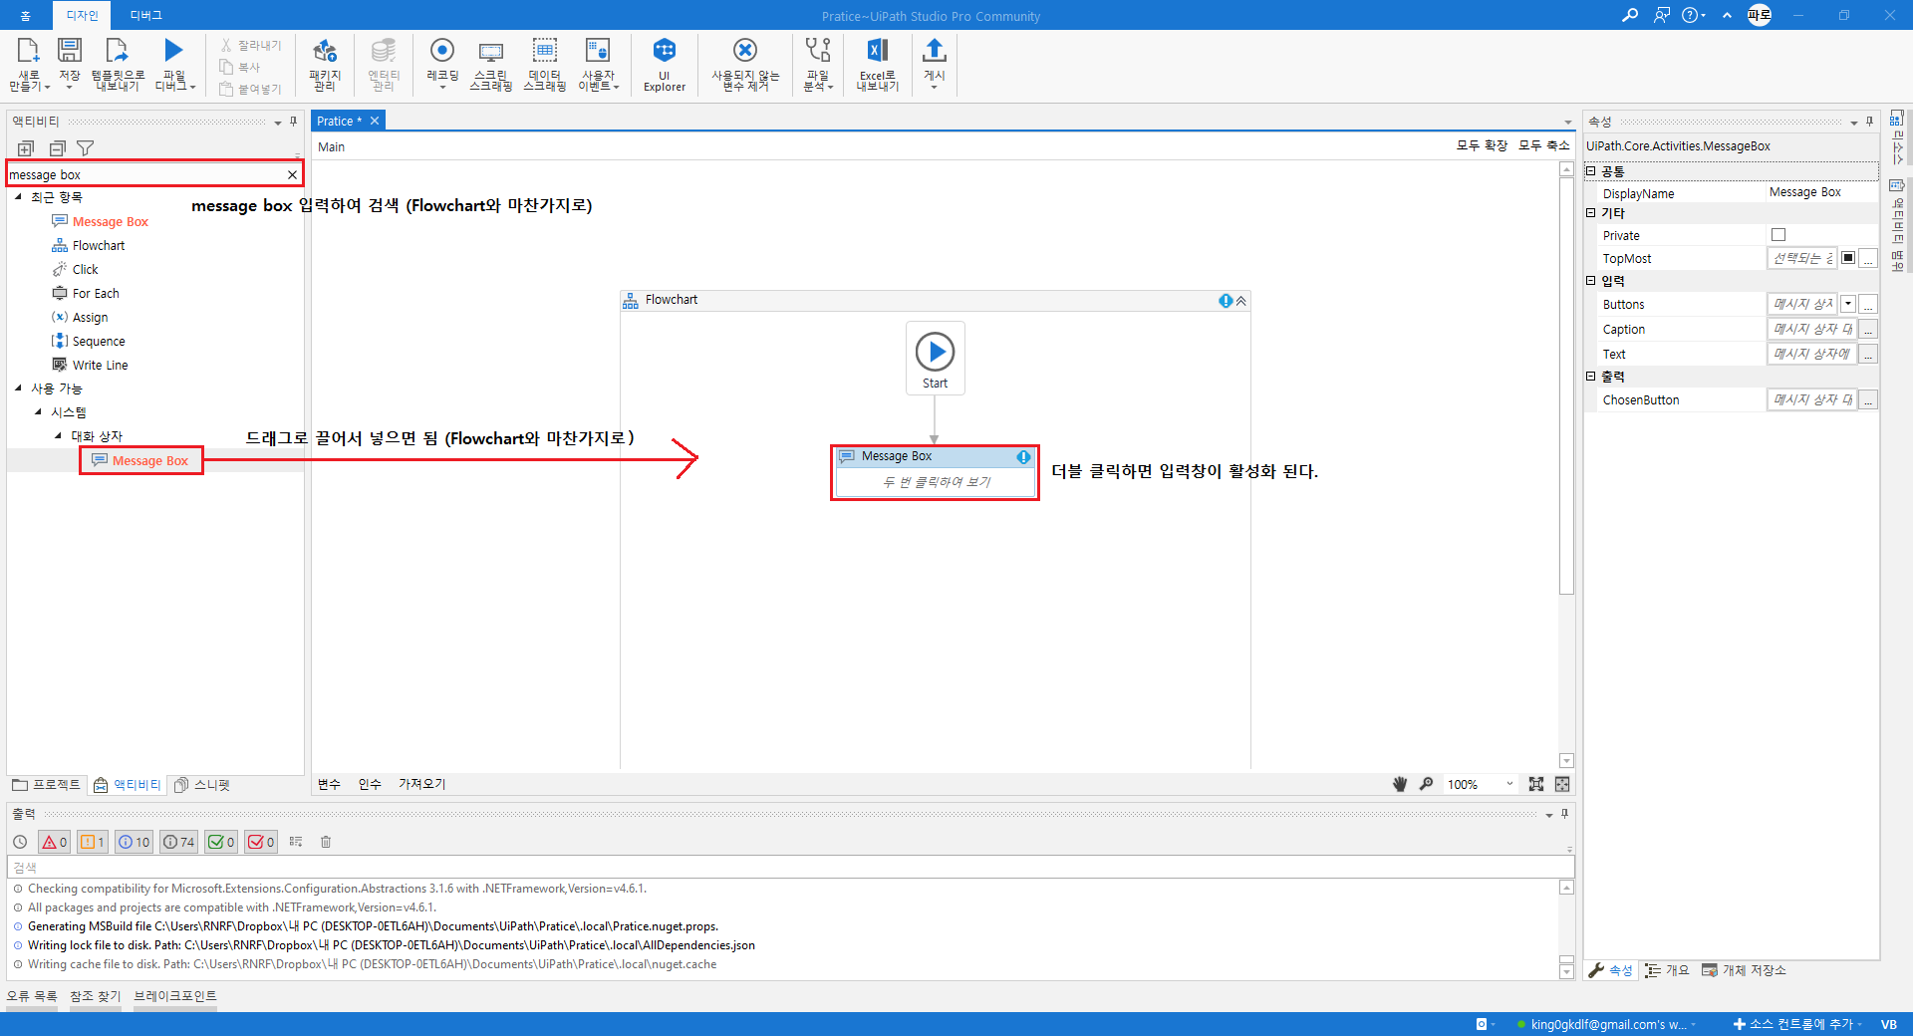
Task: Open expression editor for Caption property
Action: pyautogui.click(x=1869, y=329)
